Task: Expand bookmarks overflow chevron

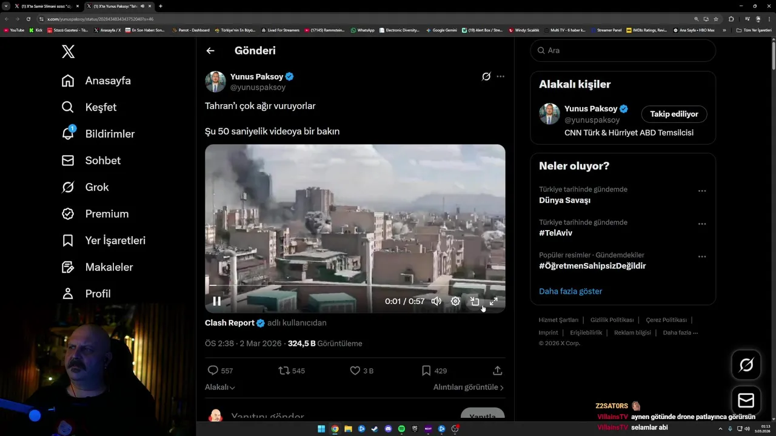Action: coord(724,30)
